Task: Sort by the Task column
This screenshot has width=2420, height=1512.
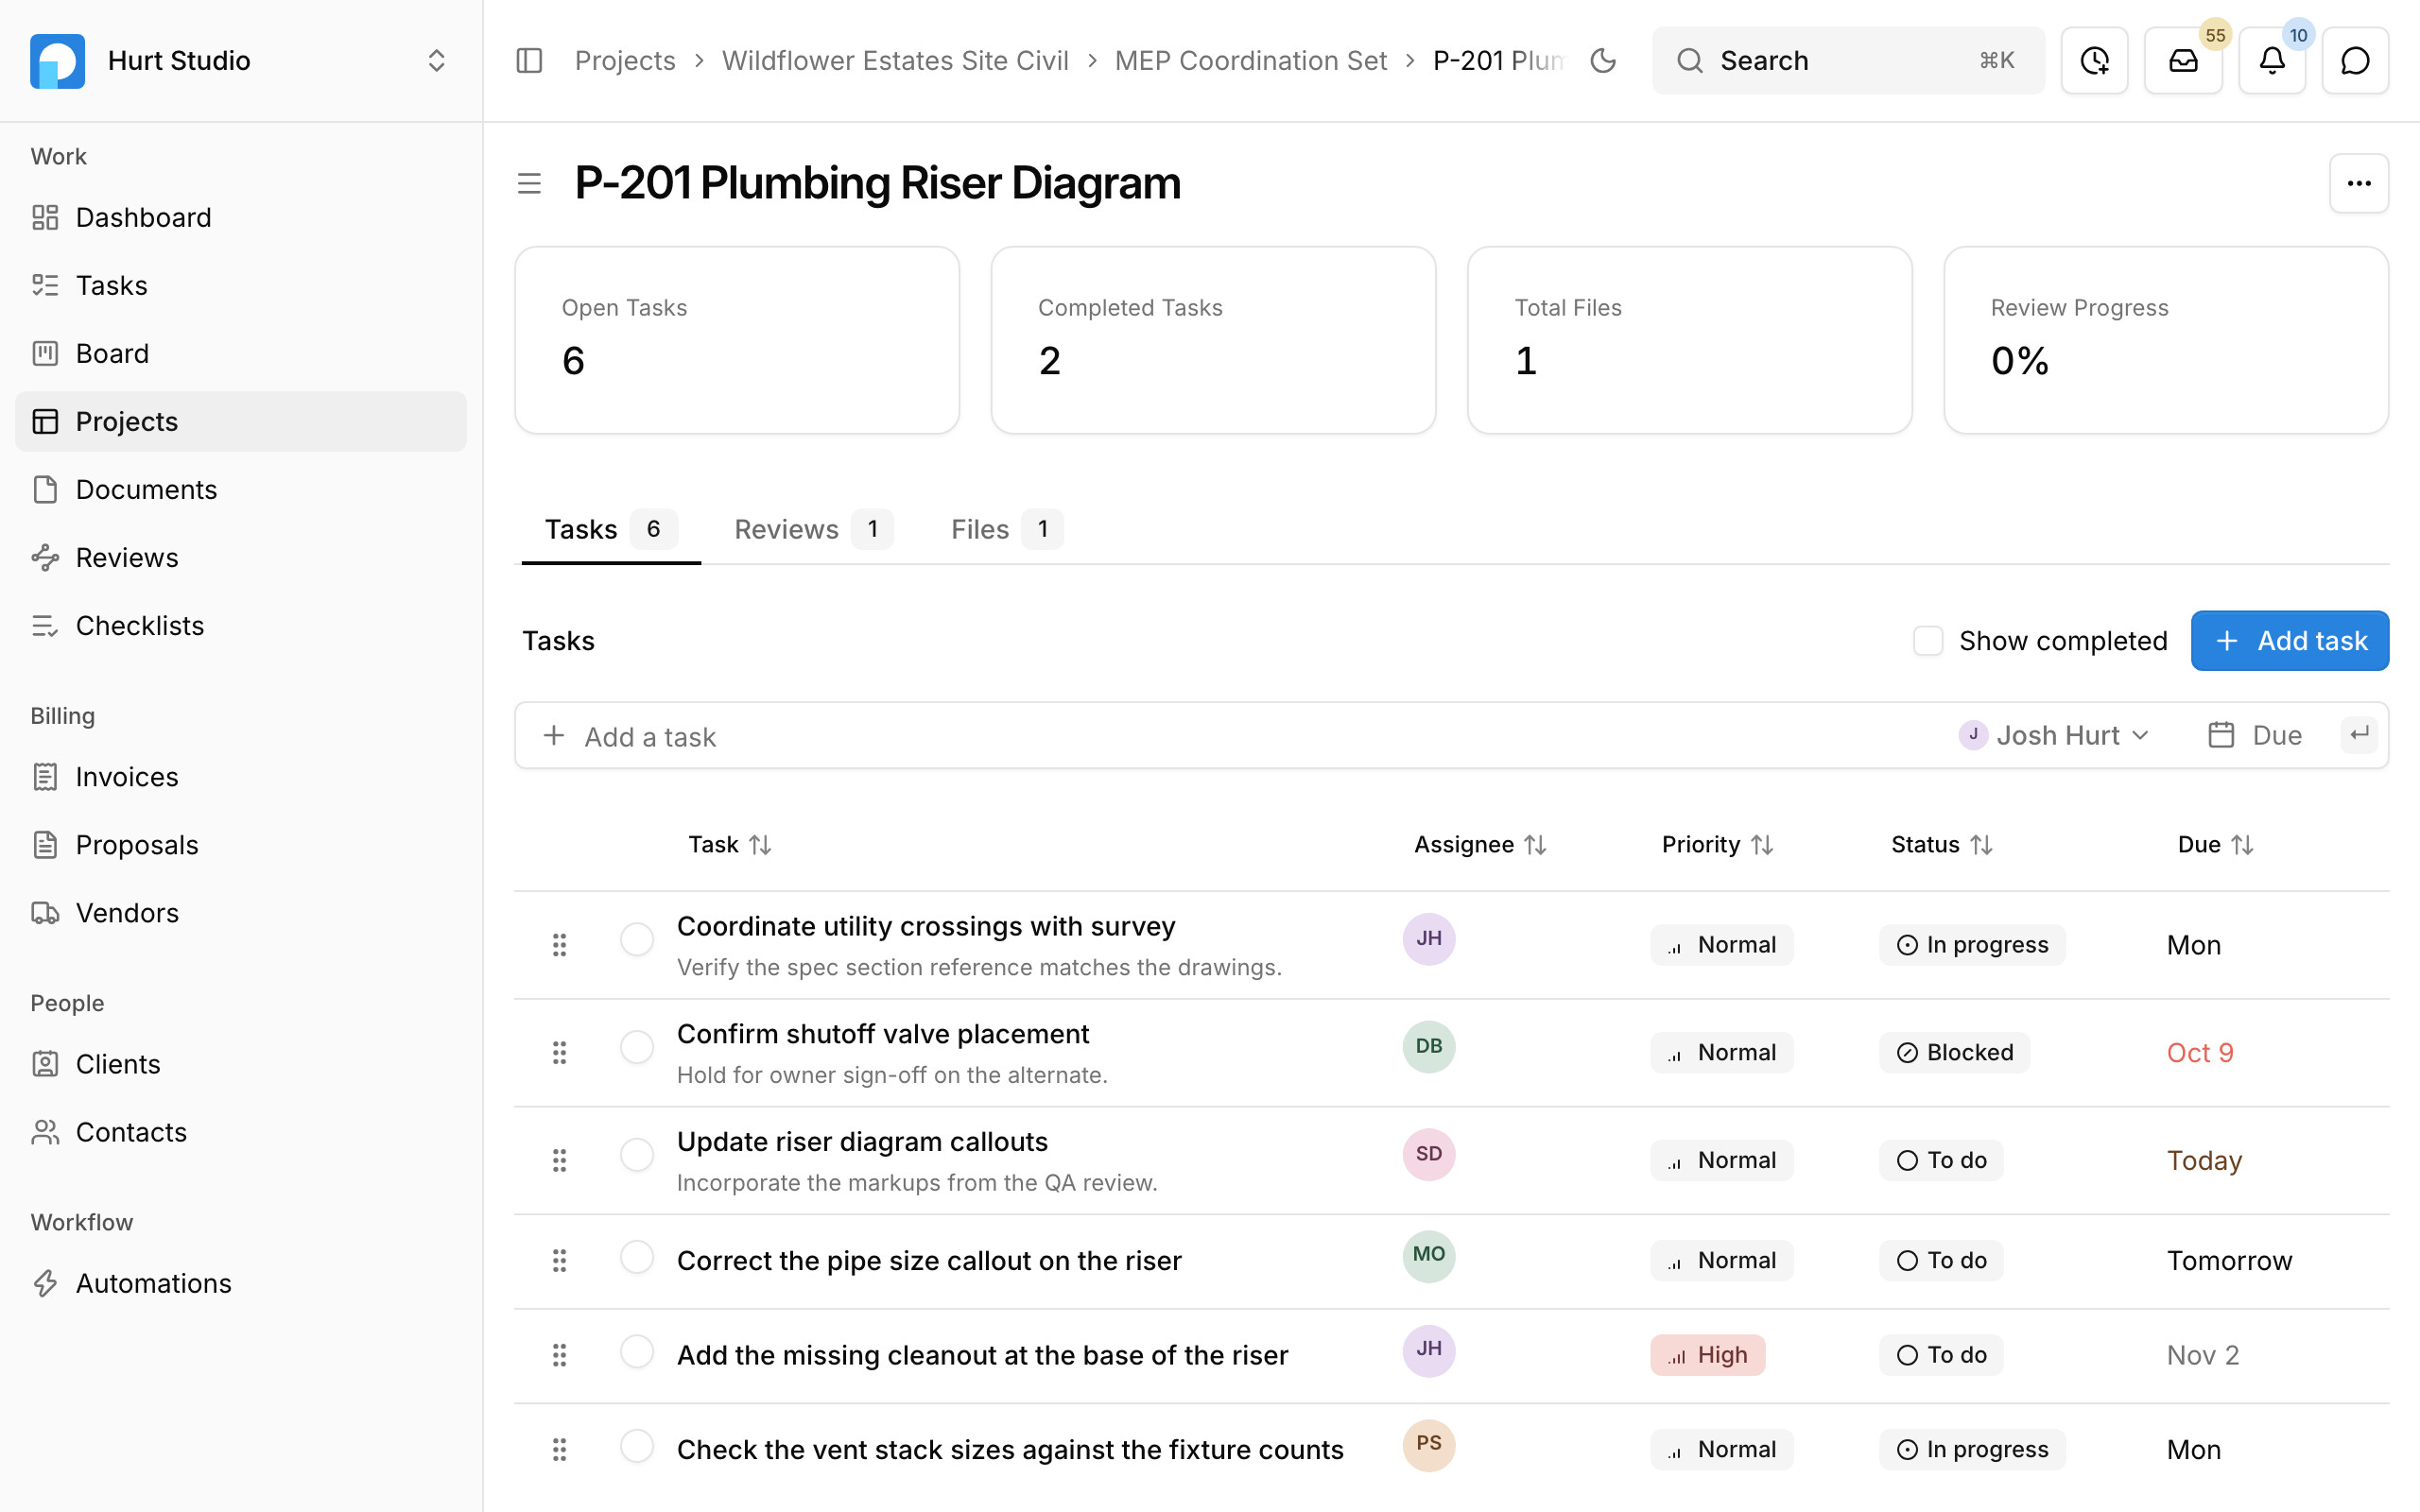Action: pyautogui.click(x=730, y=845)
